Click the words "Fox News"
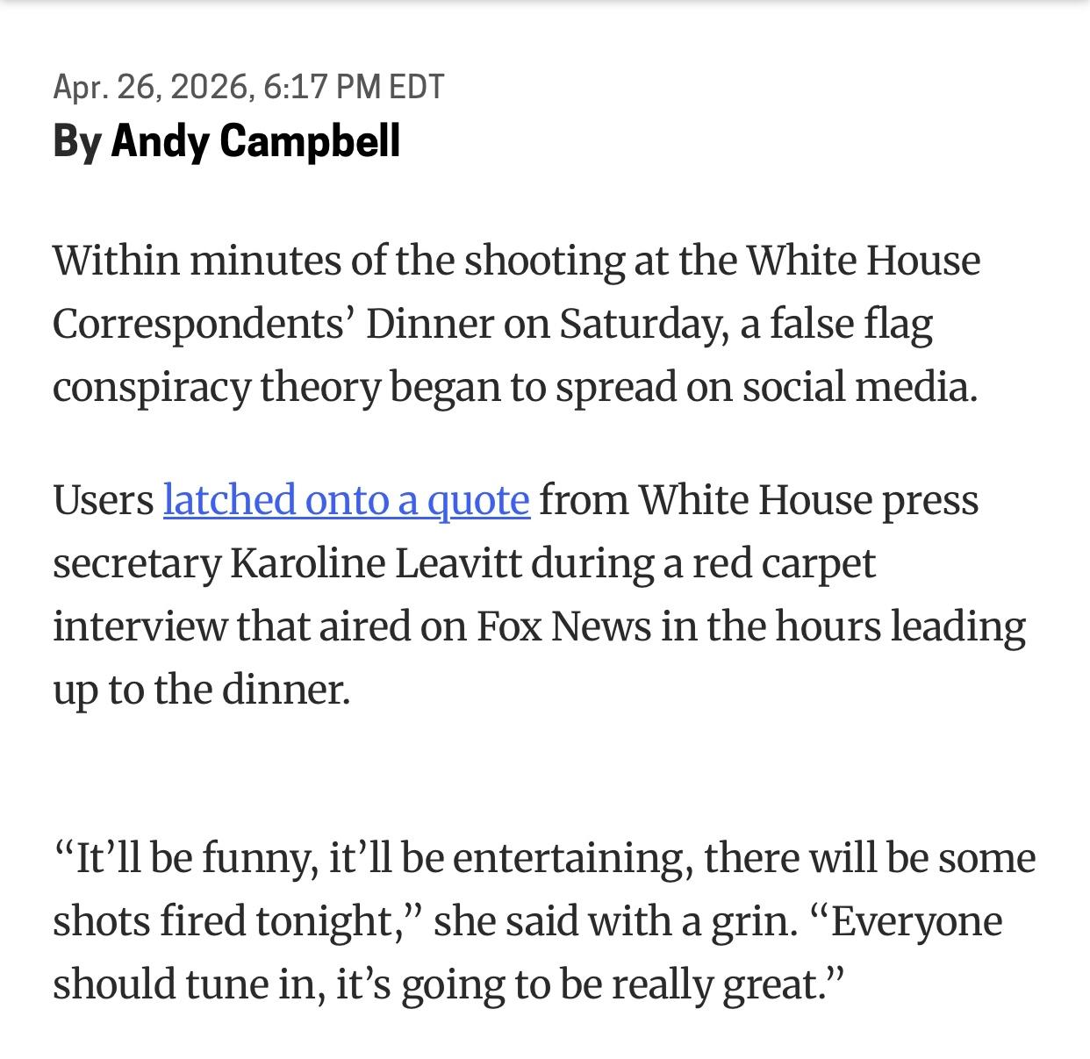This screenshot has height=1059, width=1090. pos(564,626)
